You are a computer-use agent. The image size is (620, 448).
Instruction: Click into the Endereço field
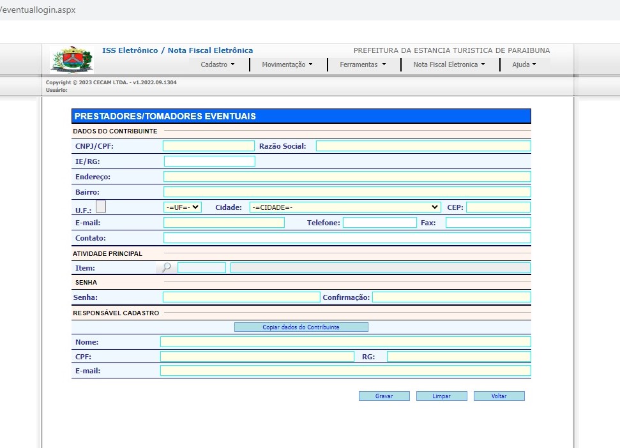click(347, 177)
